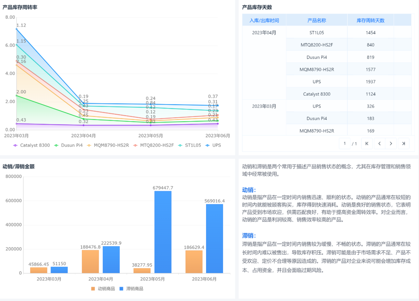Image resolution: width=419 pixels, height=301 pixels.
Task: Click the Catalyst 8300 cell in the table
Action: point(317,94)
